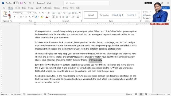Click the Line and Paragraph Spacing icon

tap(67, 17)
